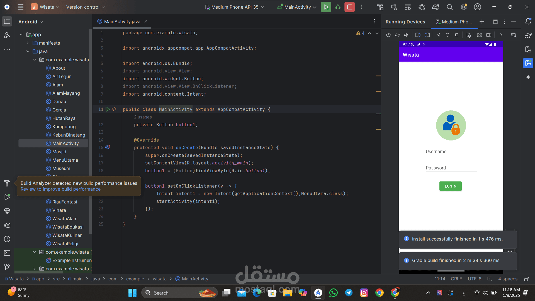This screenshot has width=535, height=301.
Task: Click the '4 spaces' indent setting
Action: tap(508, 279)
